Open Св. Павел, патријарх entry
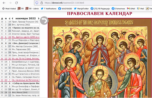The image size is (152, 98). (x=26, y=77)
